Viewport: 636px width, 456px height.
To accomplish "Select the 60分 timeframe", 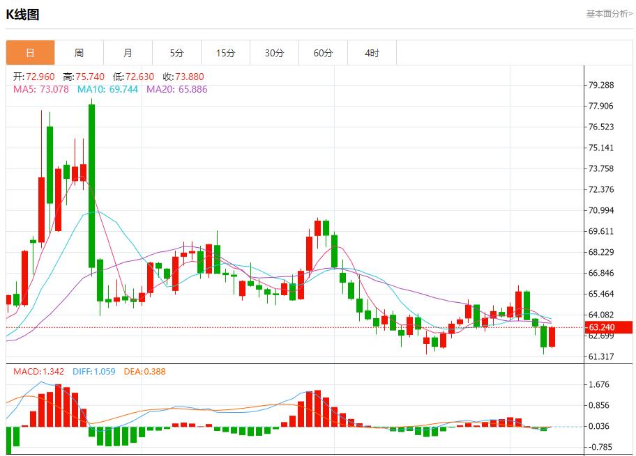I will point(324,52).
